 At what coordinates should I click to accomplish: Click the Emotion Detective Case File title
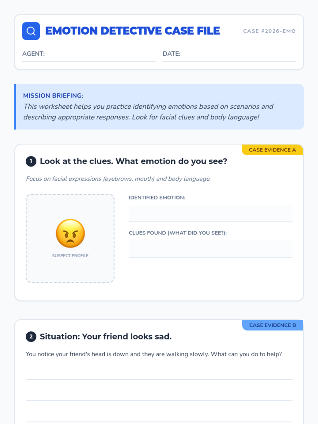click(x=132, y=31)
